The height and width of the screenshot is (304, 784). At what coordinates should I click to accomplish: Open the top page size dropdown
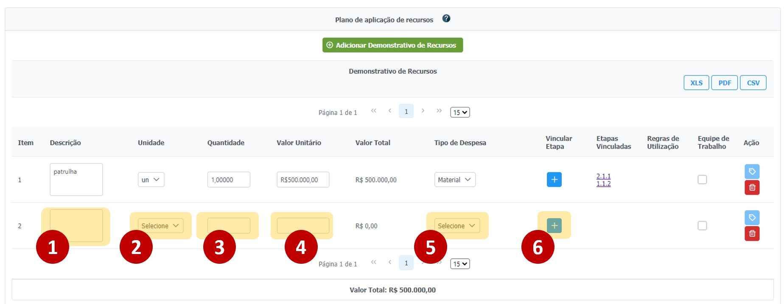click(460, 112)
